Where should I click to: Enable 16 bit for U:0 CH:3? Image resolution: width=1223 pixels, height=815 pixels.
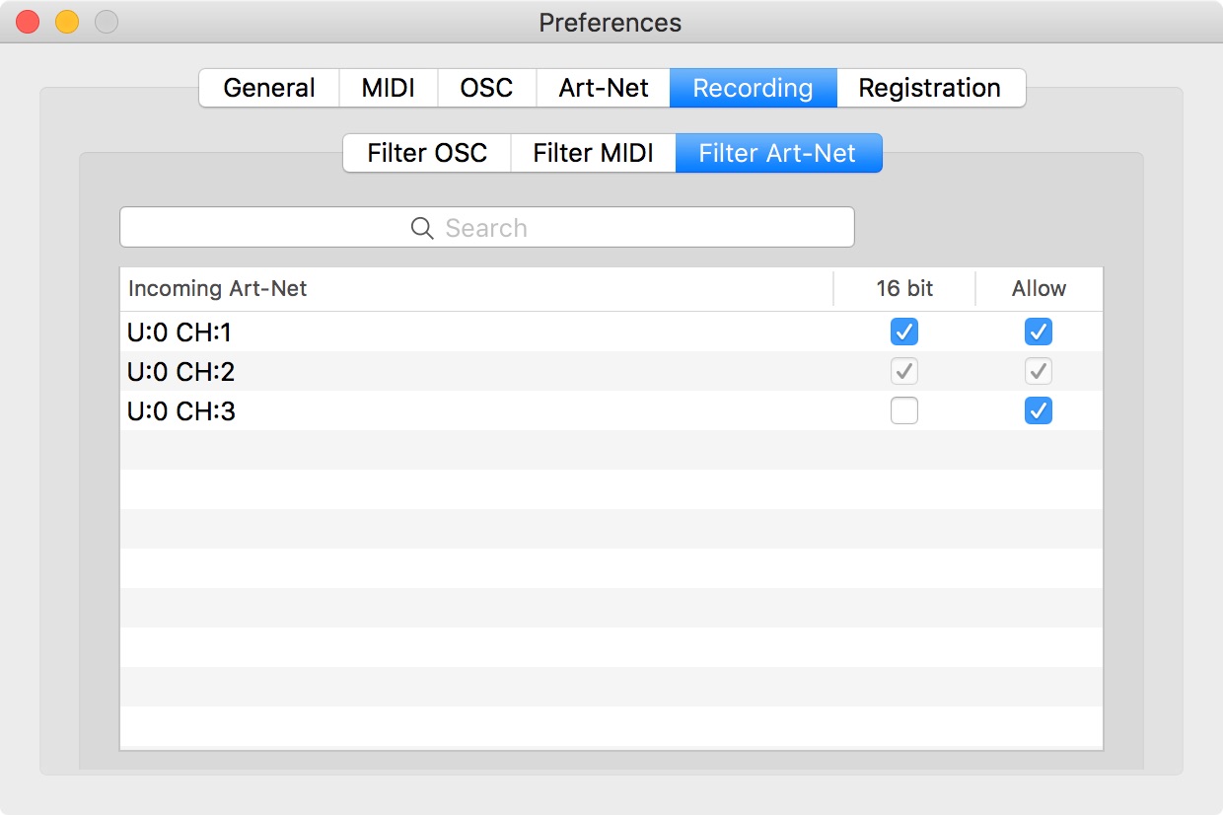coord(904,410)
